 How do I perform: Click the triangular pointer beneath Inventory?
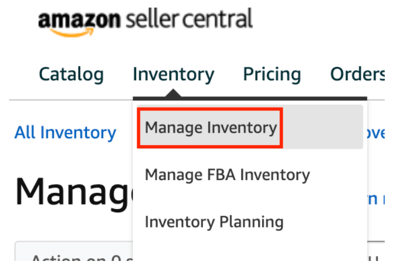(173, 93)
